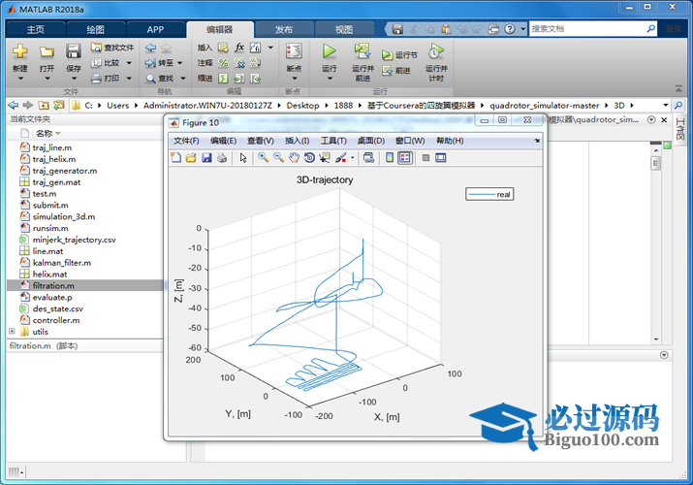Image resolution: width=693 pixels, height=485 pixels.
Task: Click the percent comment icon
Action: (224, 63)
